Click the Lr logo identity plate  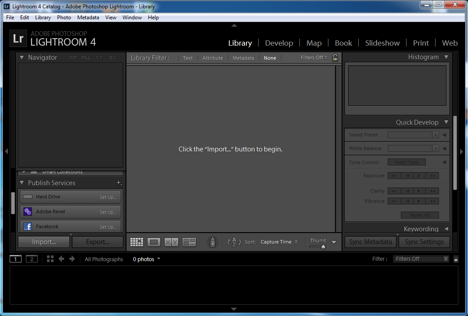18,39
